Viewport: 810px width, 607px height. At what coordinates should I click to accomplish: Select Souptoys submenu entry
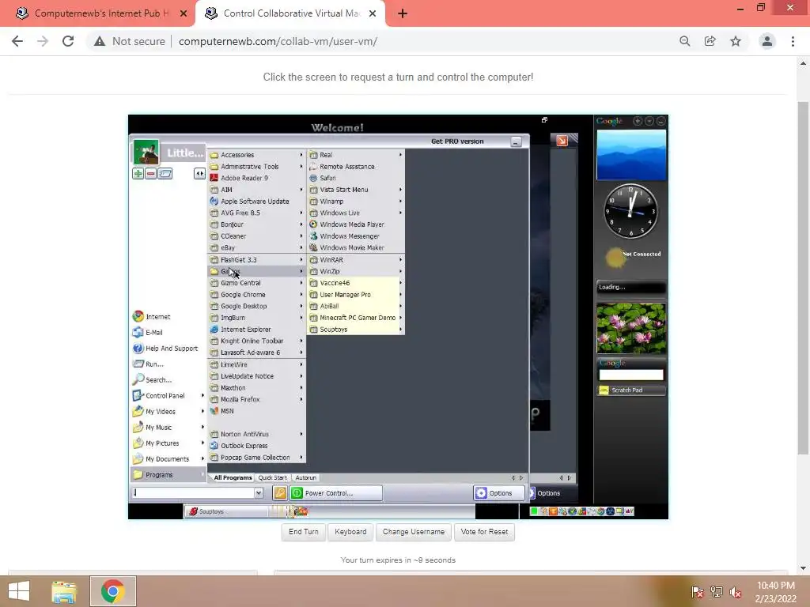pyautogui.click(x=355, y=330)
